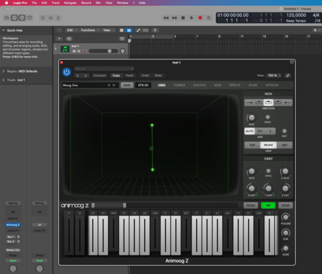Collapse the Quick Help section
322x274 pixels.
click(x=3, y=30)
